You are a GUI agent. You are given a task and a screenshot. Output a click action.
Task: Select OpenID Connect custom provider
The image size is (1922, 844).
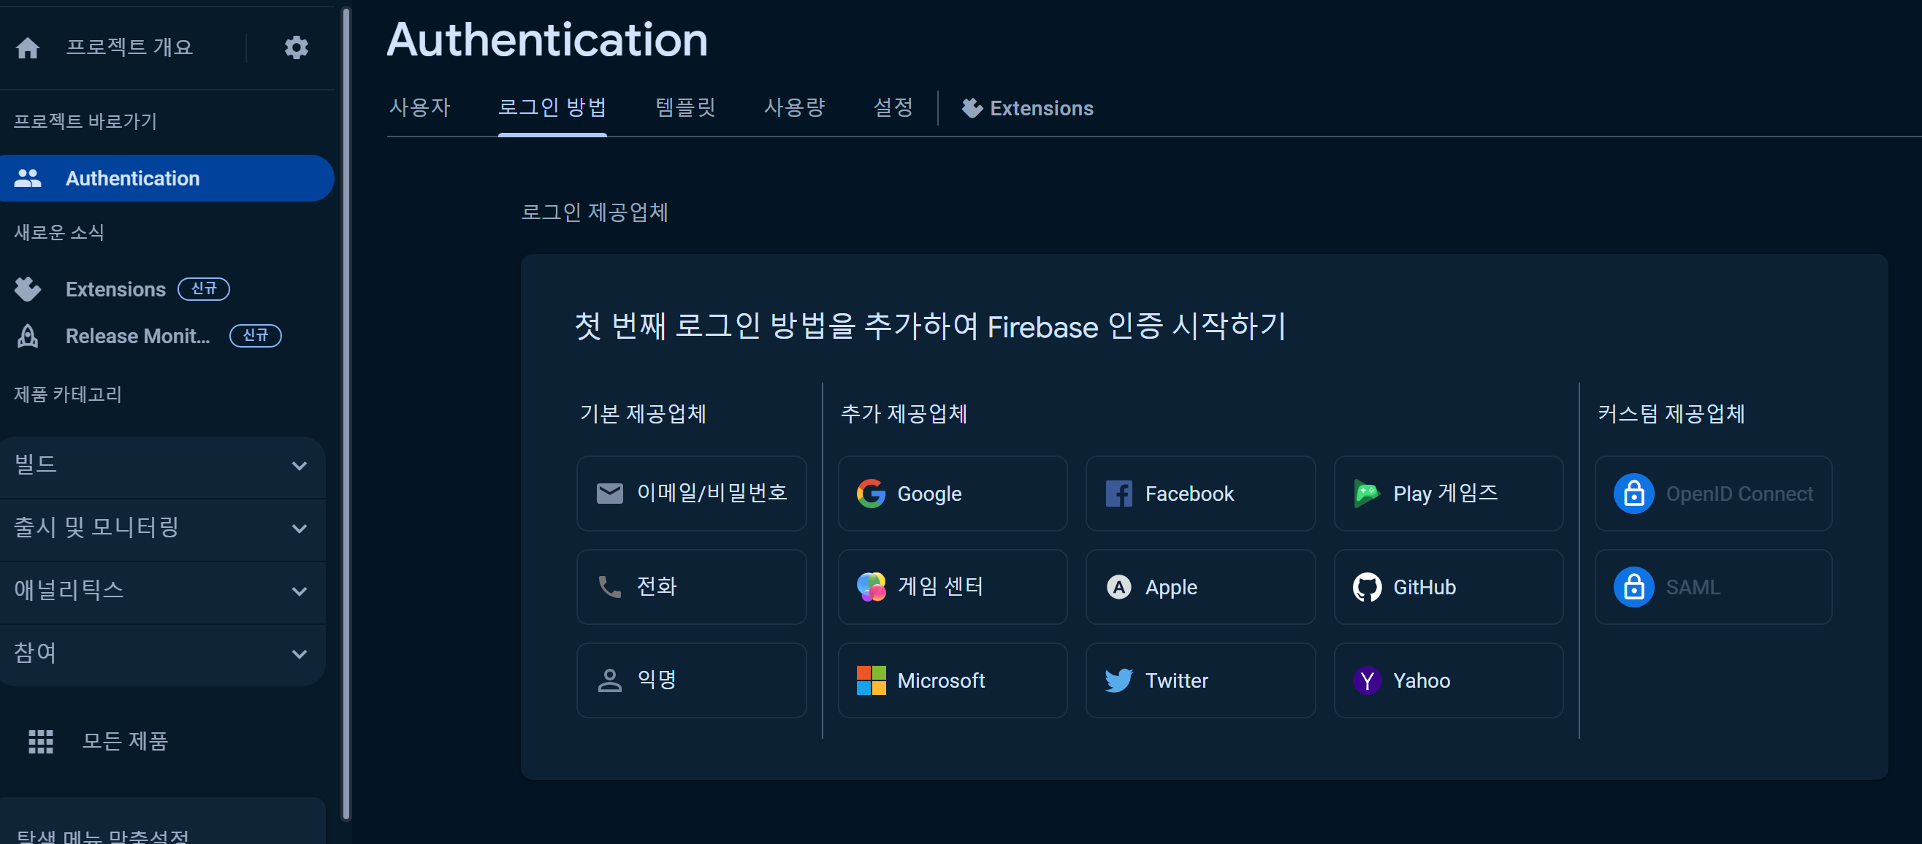(x=1713, y=494)
